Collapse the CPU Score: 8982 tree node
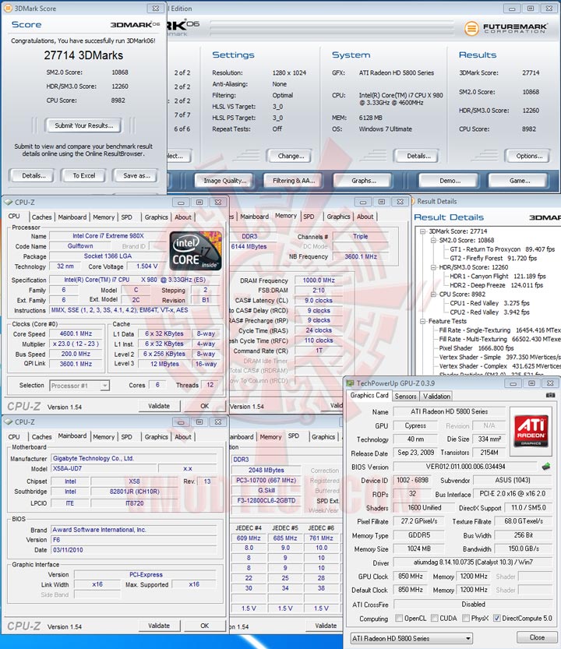The width and height of the screenshot is (561, 649). (x=433, y=295)
